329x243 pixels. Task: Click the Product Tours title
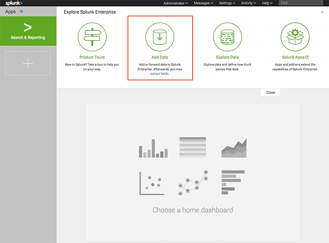[x=92, y=57]
